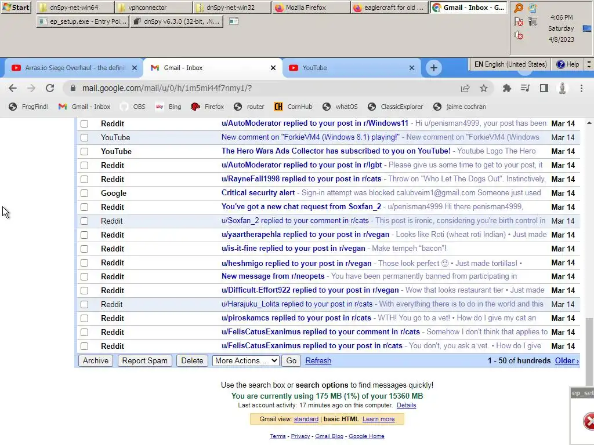The width and height of the screenshot is (594, 445).
Task: Expand the language bar options arrow
Action: (x=589, y=64)
